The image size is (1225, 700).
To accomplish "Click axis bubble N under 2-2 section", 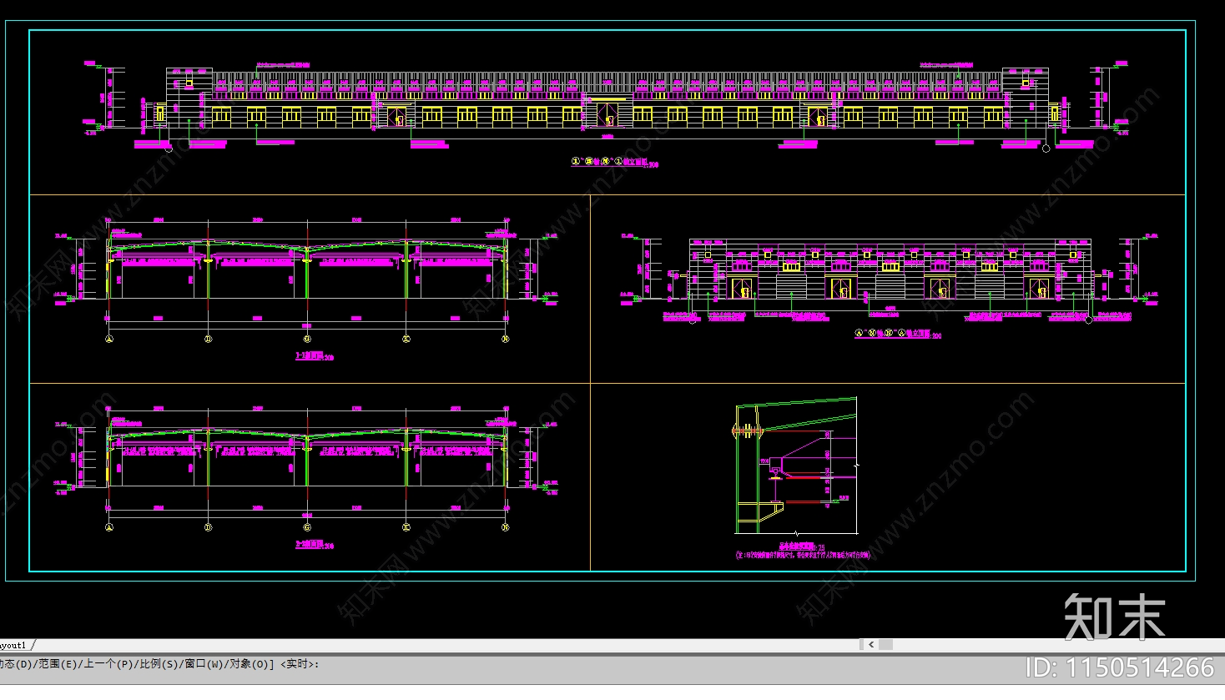I will tap(505, 527).
